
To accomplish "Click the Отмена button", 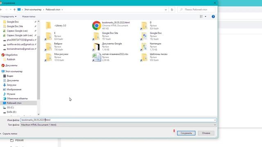I will [206, 133].
